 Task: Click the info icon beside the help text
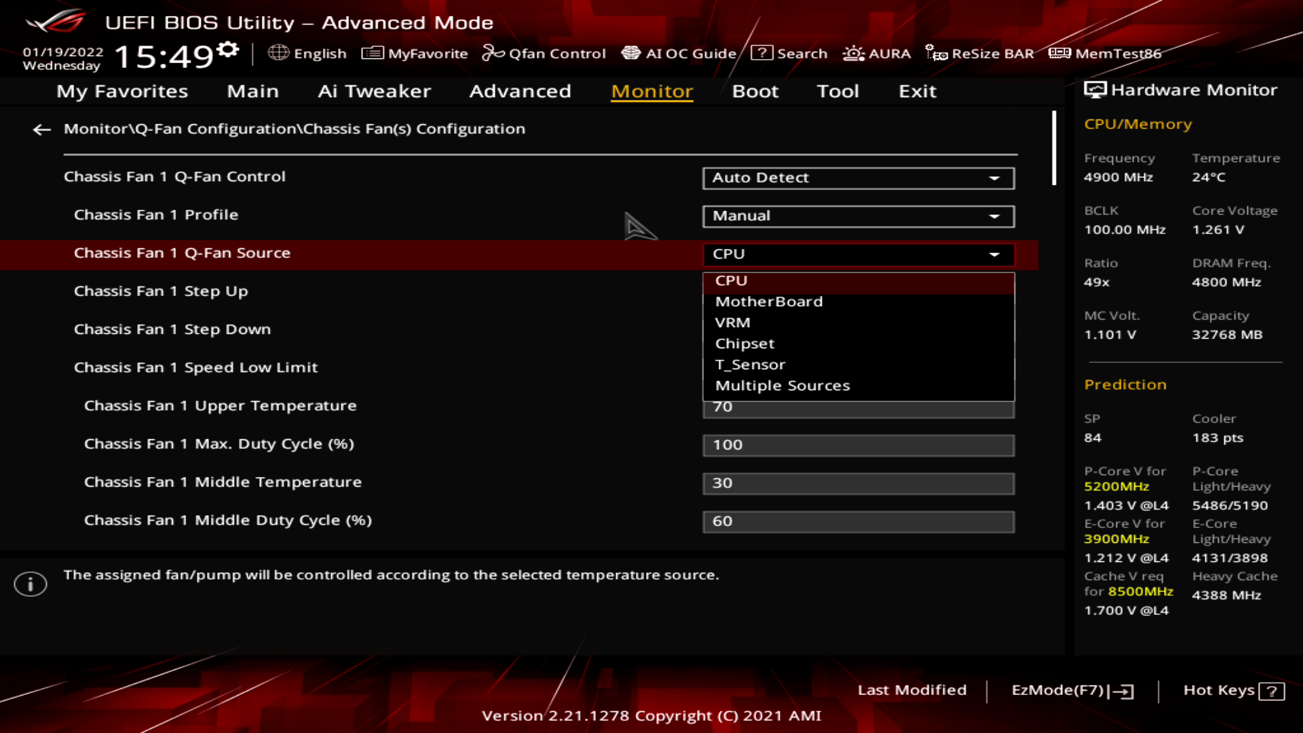30,583
